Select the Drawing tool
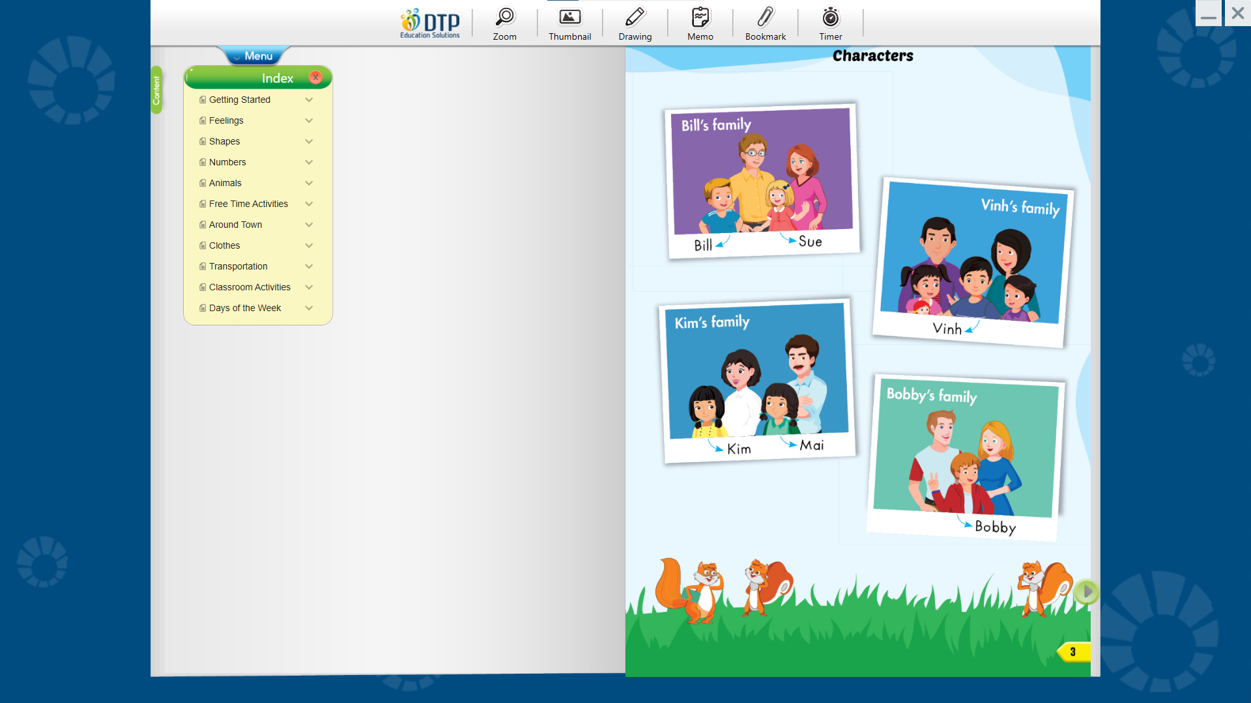This screenshot has width=1251, height=703. click(x=635, y=23)
